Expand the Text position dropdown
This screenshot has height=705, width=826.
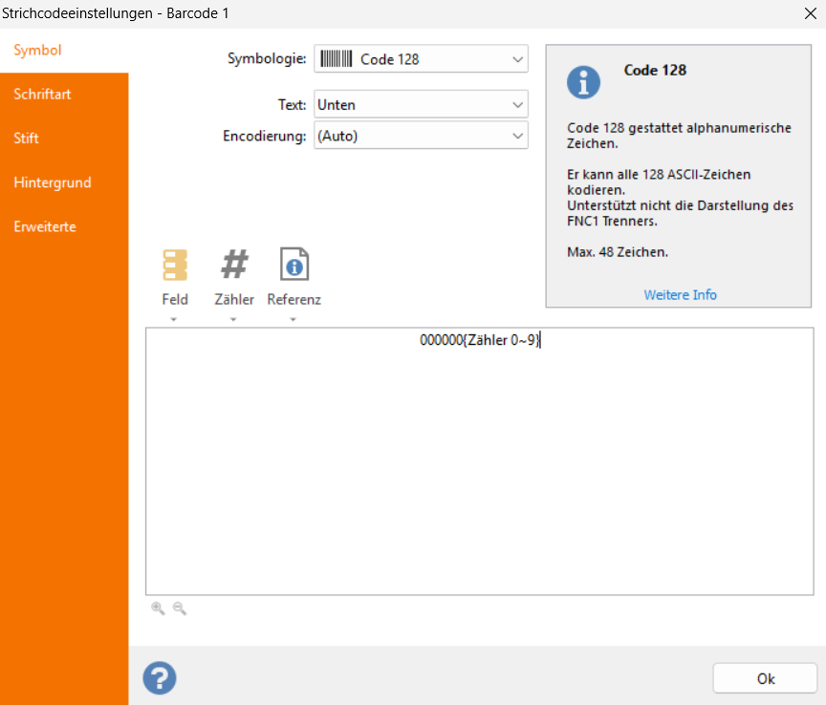click(x=517, y=105)
